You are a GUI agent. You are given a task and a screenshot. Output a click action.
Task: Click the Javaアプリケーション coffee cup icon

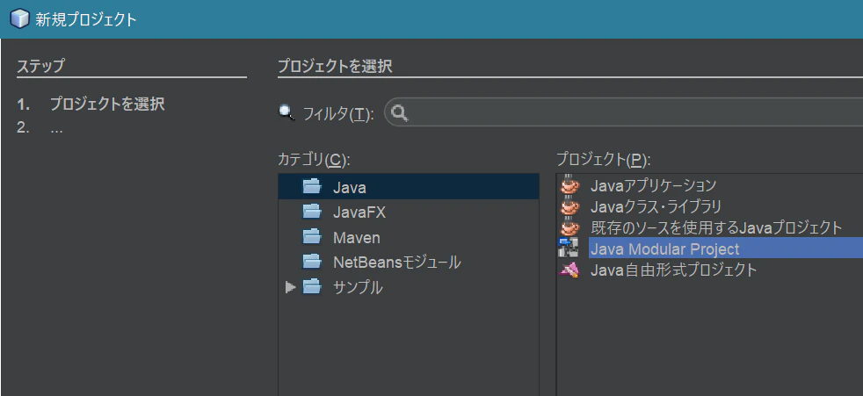tap(569, 184)
